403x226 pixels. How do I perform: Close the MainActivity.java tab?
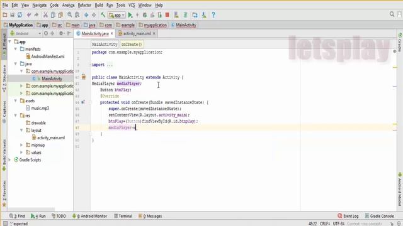[x=112, y=33]
